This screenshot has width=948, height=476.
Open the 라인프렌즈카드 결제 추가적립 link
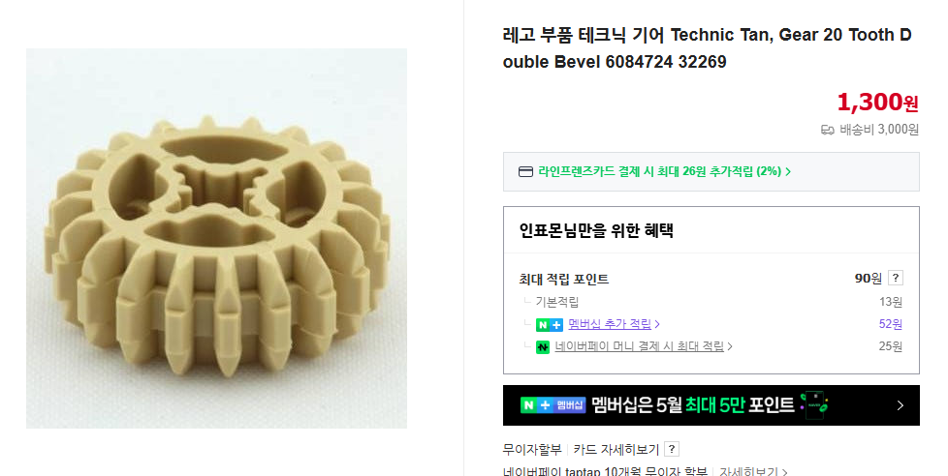(659, 172)
